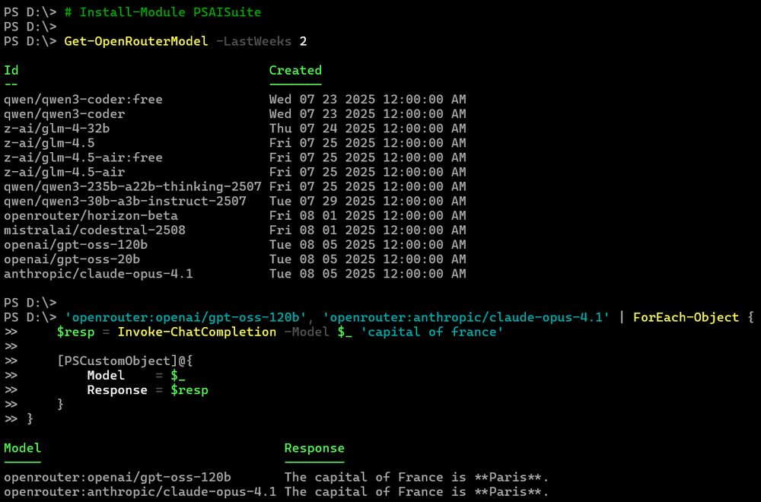The image size is (761, 502).
Task: Click the Install-Module PSAISuite comment
Action: click(x=163, y=12)
